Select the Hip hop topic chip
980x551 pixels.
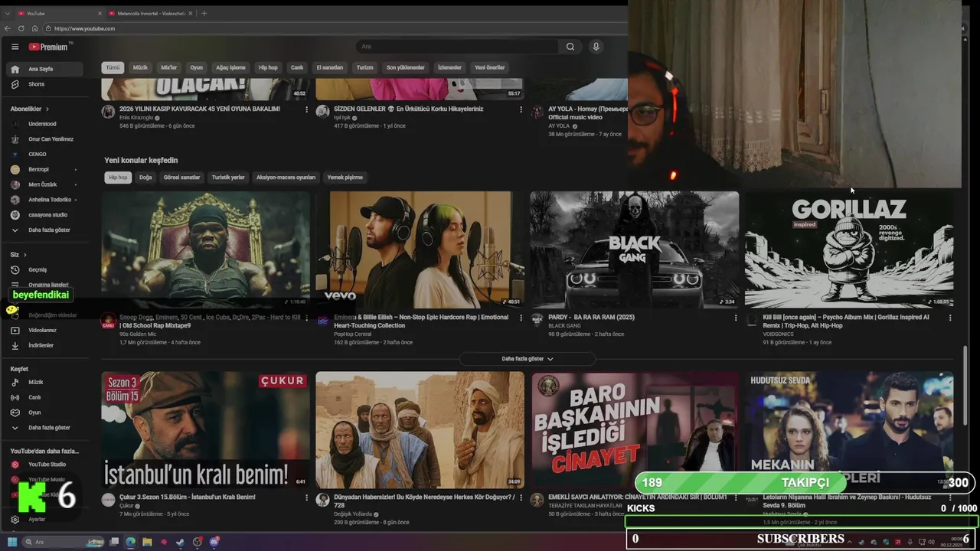[118, 178]
